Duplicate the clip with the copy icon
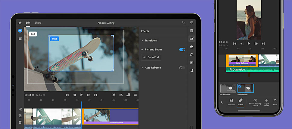292x129 pixels. point(20,116)
